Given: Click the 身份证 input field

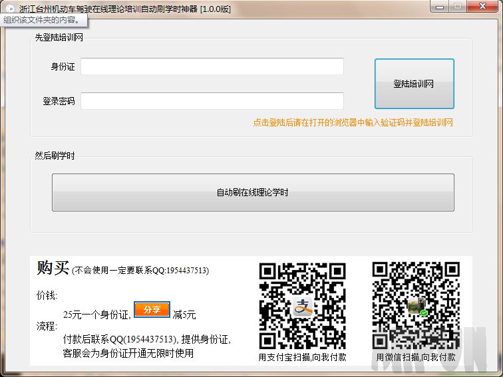Looking at the screenshot, I should (x=212, y=66).
